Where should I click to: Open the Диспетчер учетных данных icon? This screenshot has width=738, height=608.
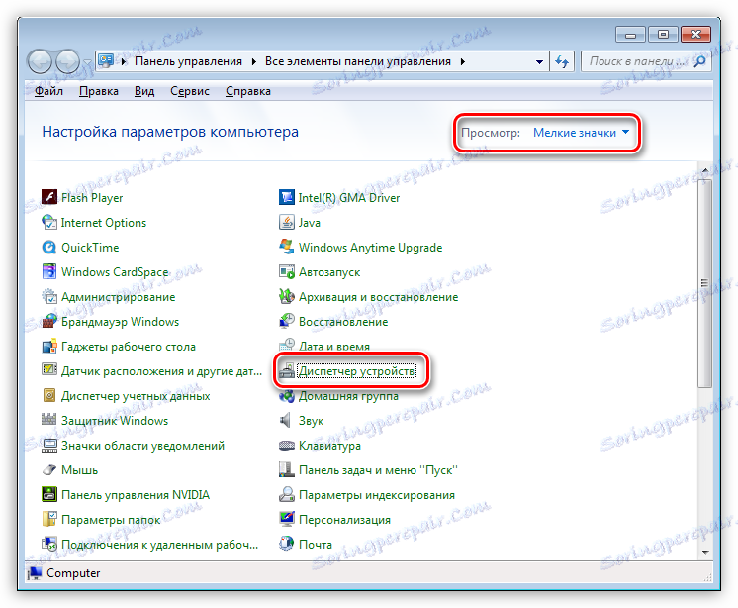point(49,396)
